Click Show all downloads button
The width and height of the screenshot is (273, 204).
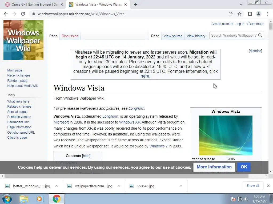(253, 186)
